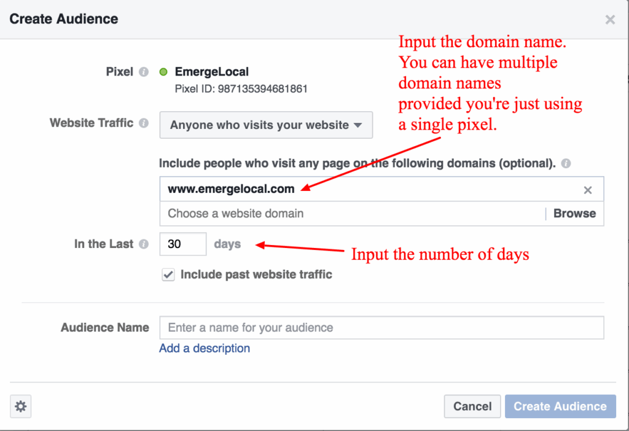Uncheck 'Include past website traffic'
The height and width of the screenshot is (431, 629).
pyautogui.click(x=168, y=274)
